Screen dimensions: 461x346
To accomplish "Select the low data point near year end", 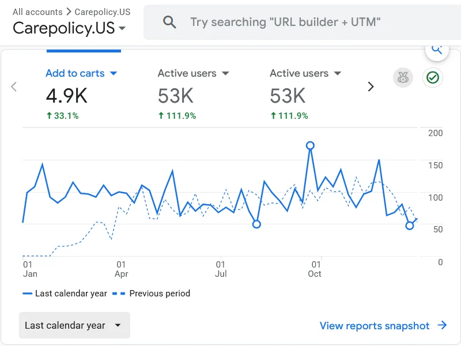I will (410, 225).
